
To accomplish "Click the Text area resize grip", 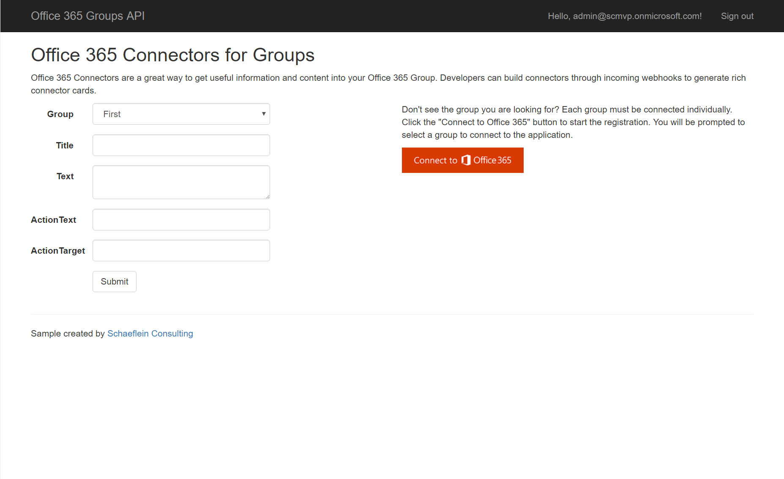I will click(x=268, y=197).
